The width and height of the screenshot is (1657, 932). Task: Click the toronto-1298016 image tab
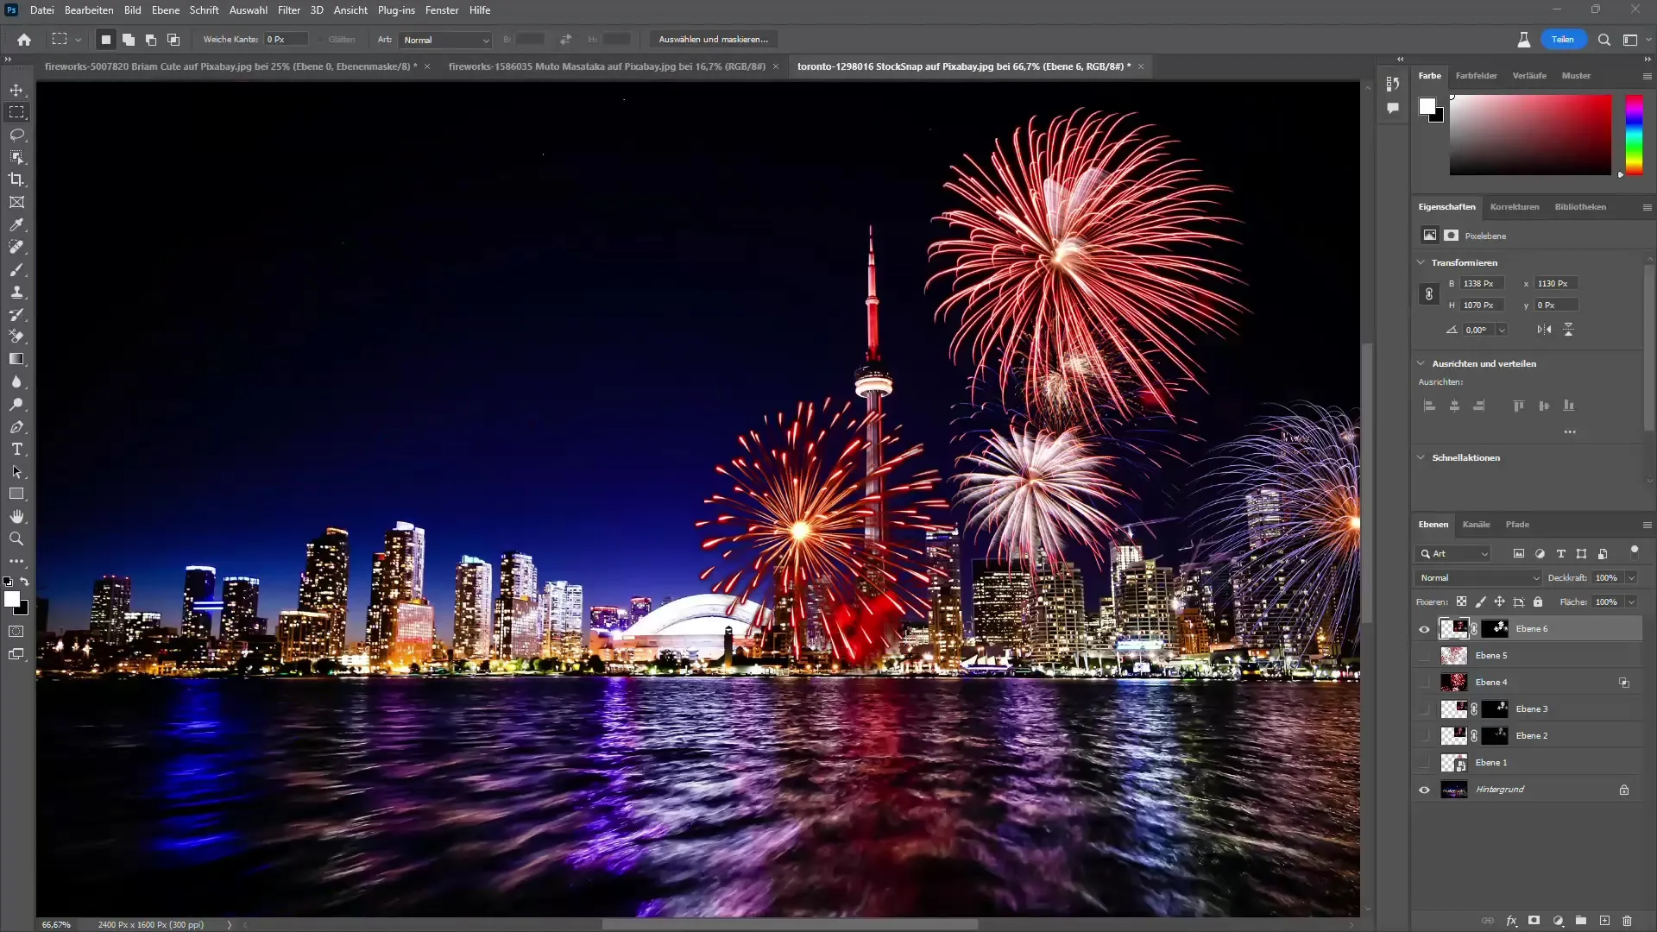point(965,66)
